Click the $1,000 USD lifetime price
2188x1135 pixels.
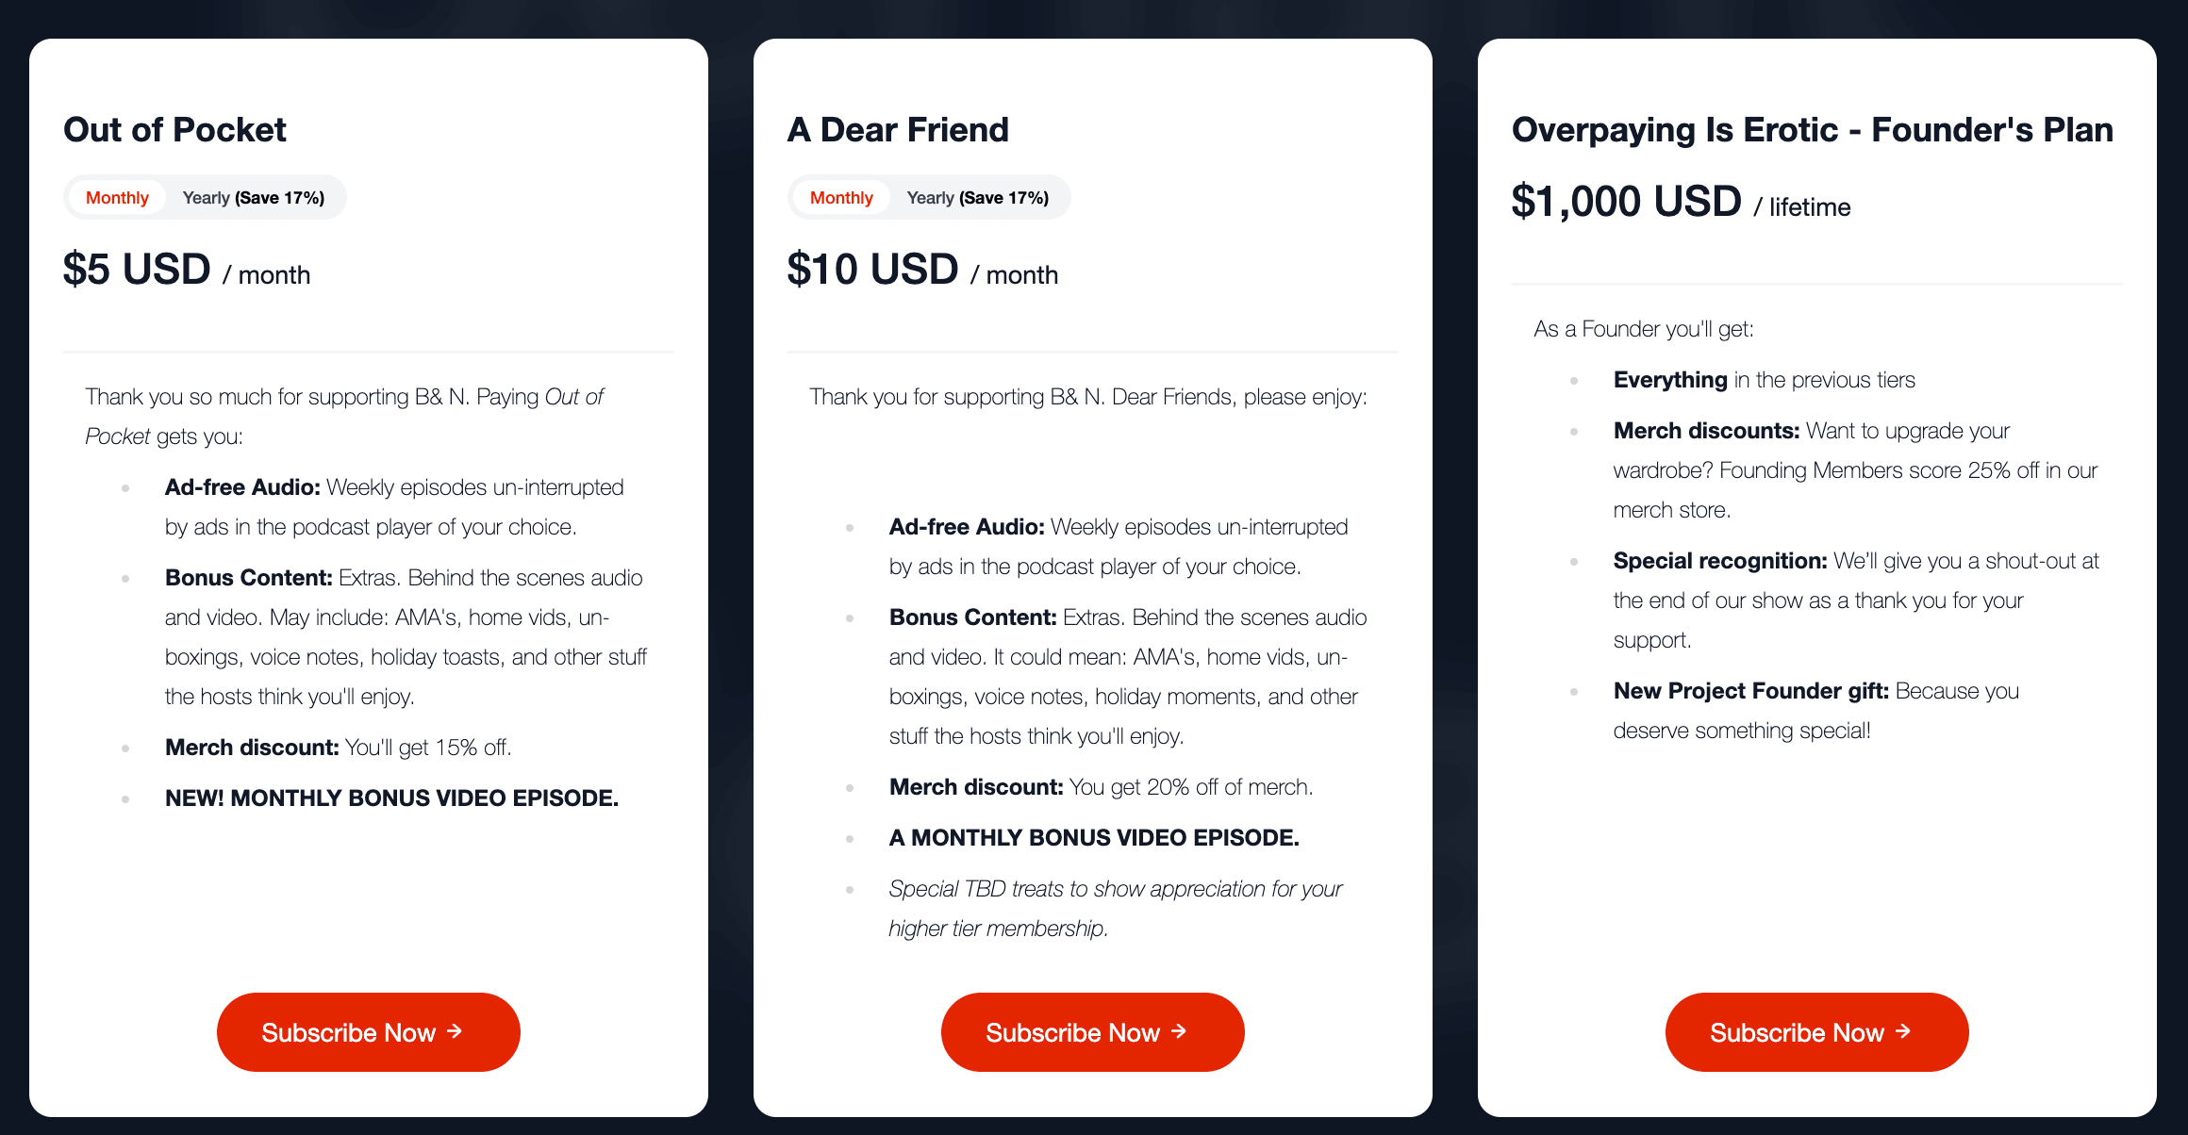point(1626,202)
